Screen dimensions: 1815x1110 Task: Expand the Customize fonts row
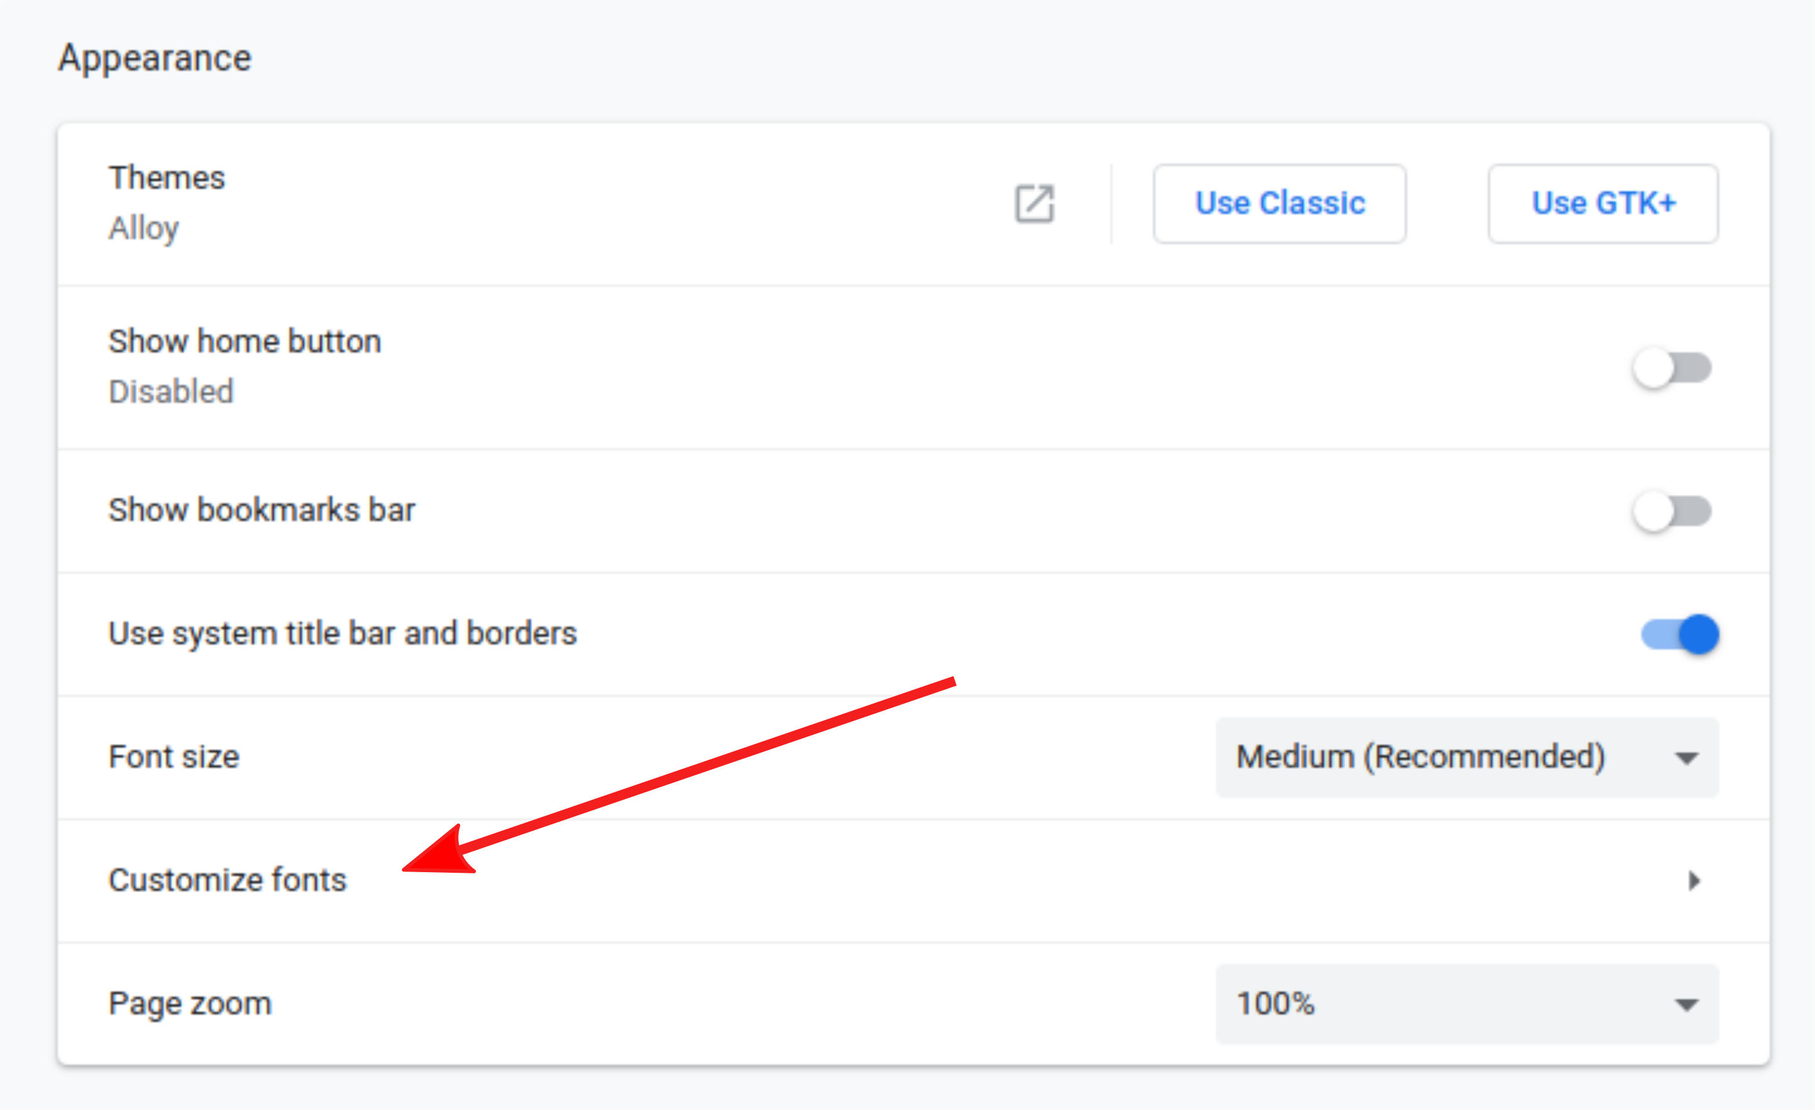pyautogui.click(x=913, y=880)
